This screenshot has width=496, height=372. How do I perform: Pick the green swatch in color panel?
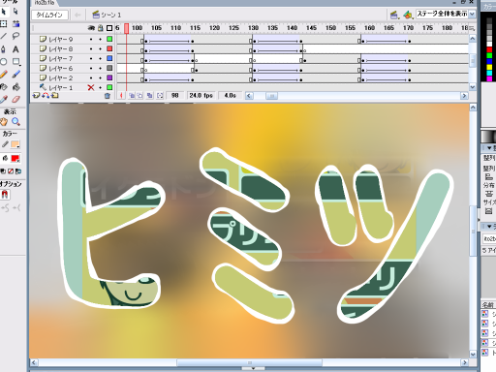point(489,55)
